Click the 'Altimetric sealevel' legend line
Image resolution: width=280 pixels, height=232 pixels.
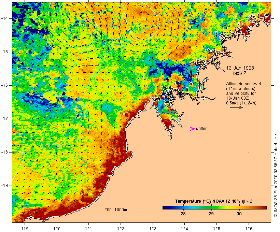point(243,84)
